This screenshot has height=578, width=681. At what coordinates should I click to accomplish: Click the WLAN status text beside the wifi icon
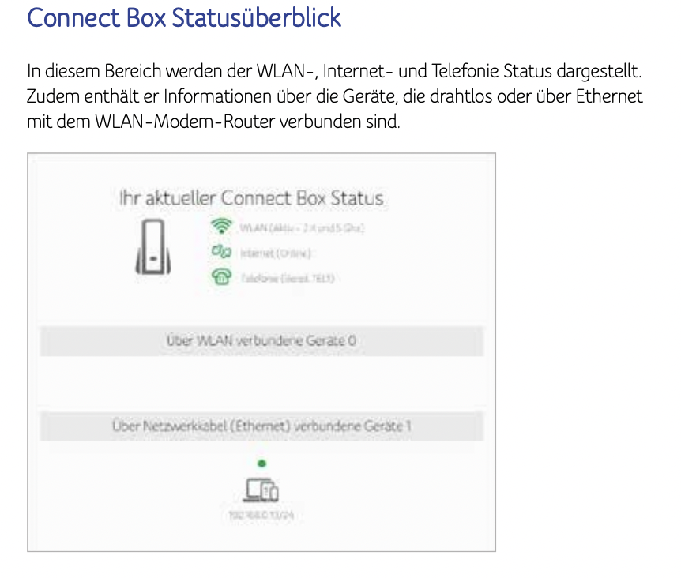point(300,227)
